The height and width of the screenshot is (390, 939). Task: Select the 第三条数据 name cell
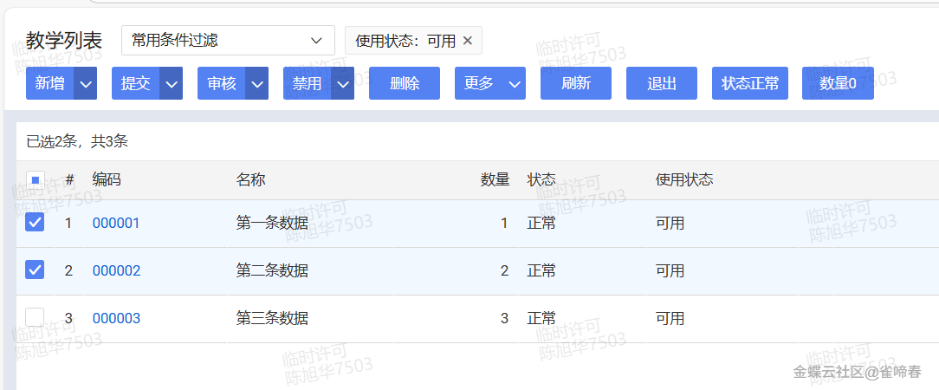[x=273, y=318]
